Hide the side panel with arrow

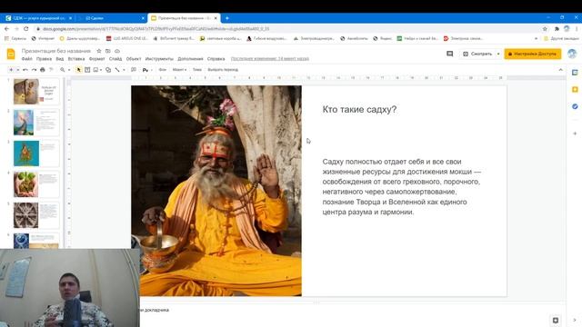click(x=575, y=320)
